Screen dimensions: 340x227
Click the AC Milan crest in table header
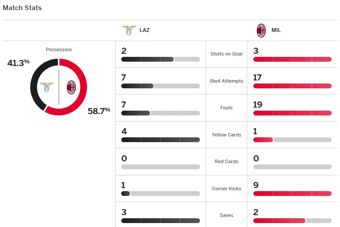click(261, 31)
